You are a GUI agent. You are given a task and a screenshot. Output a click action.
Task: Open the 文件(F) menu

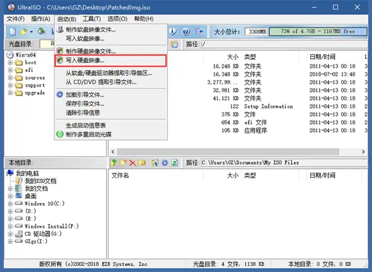[x=15, y=19]
